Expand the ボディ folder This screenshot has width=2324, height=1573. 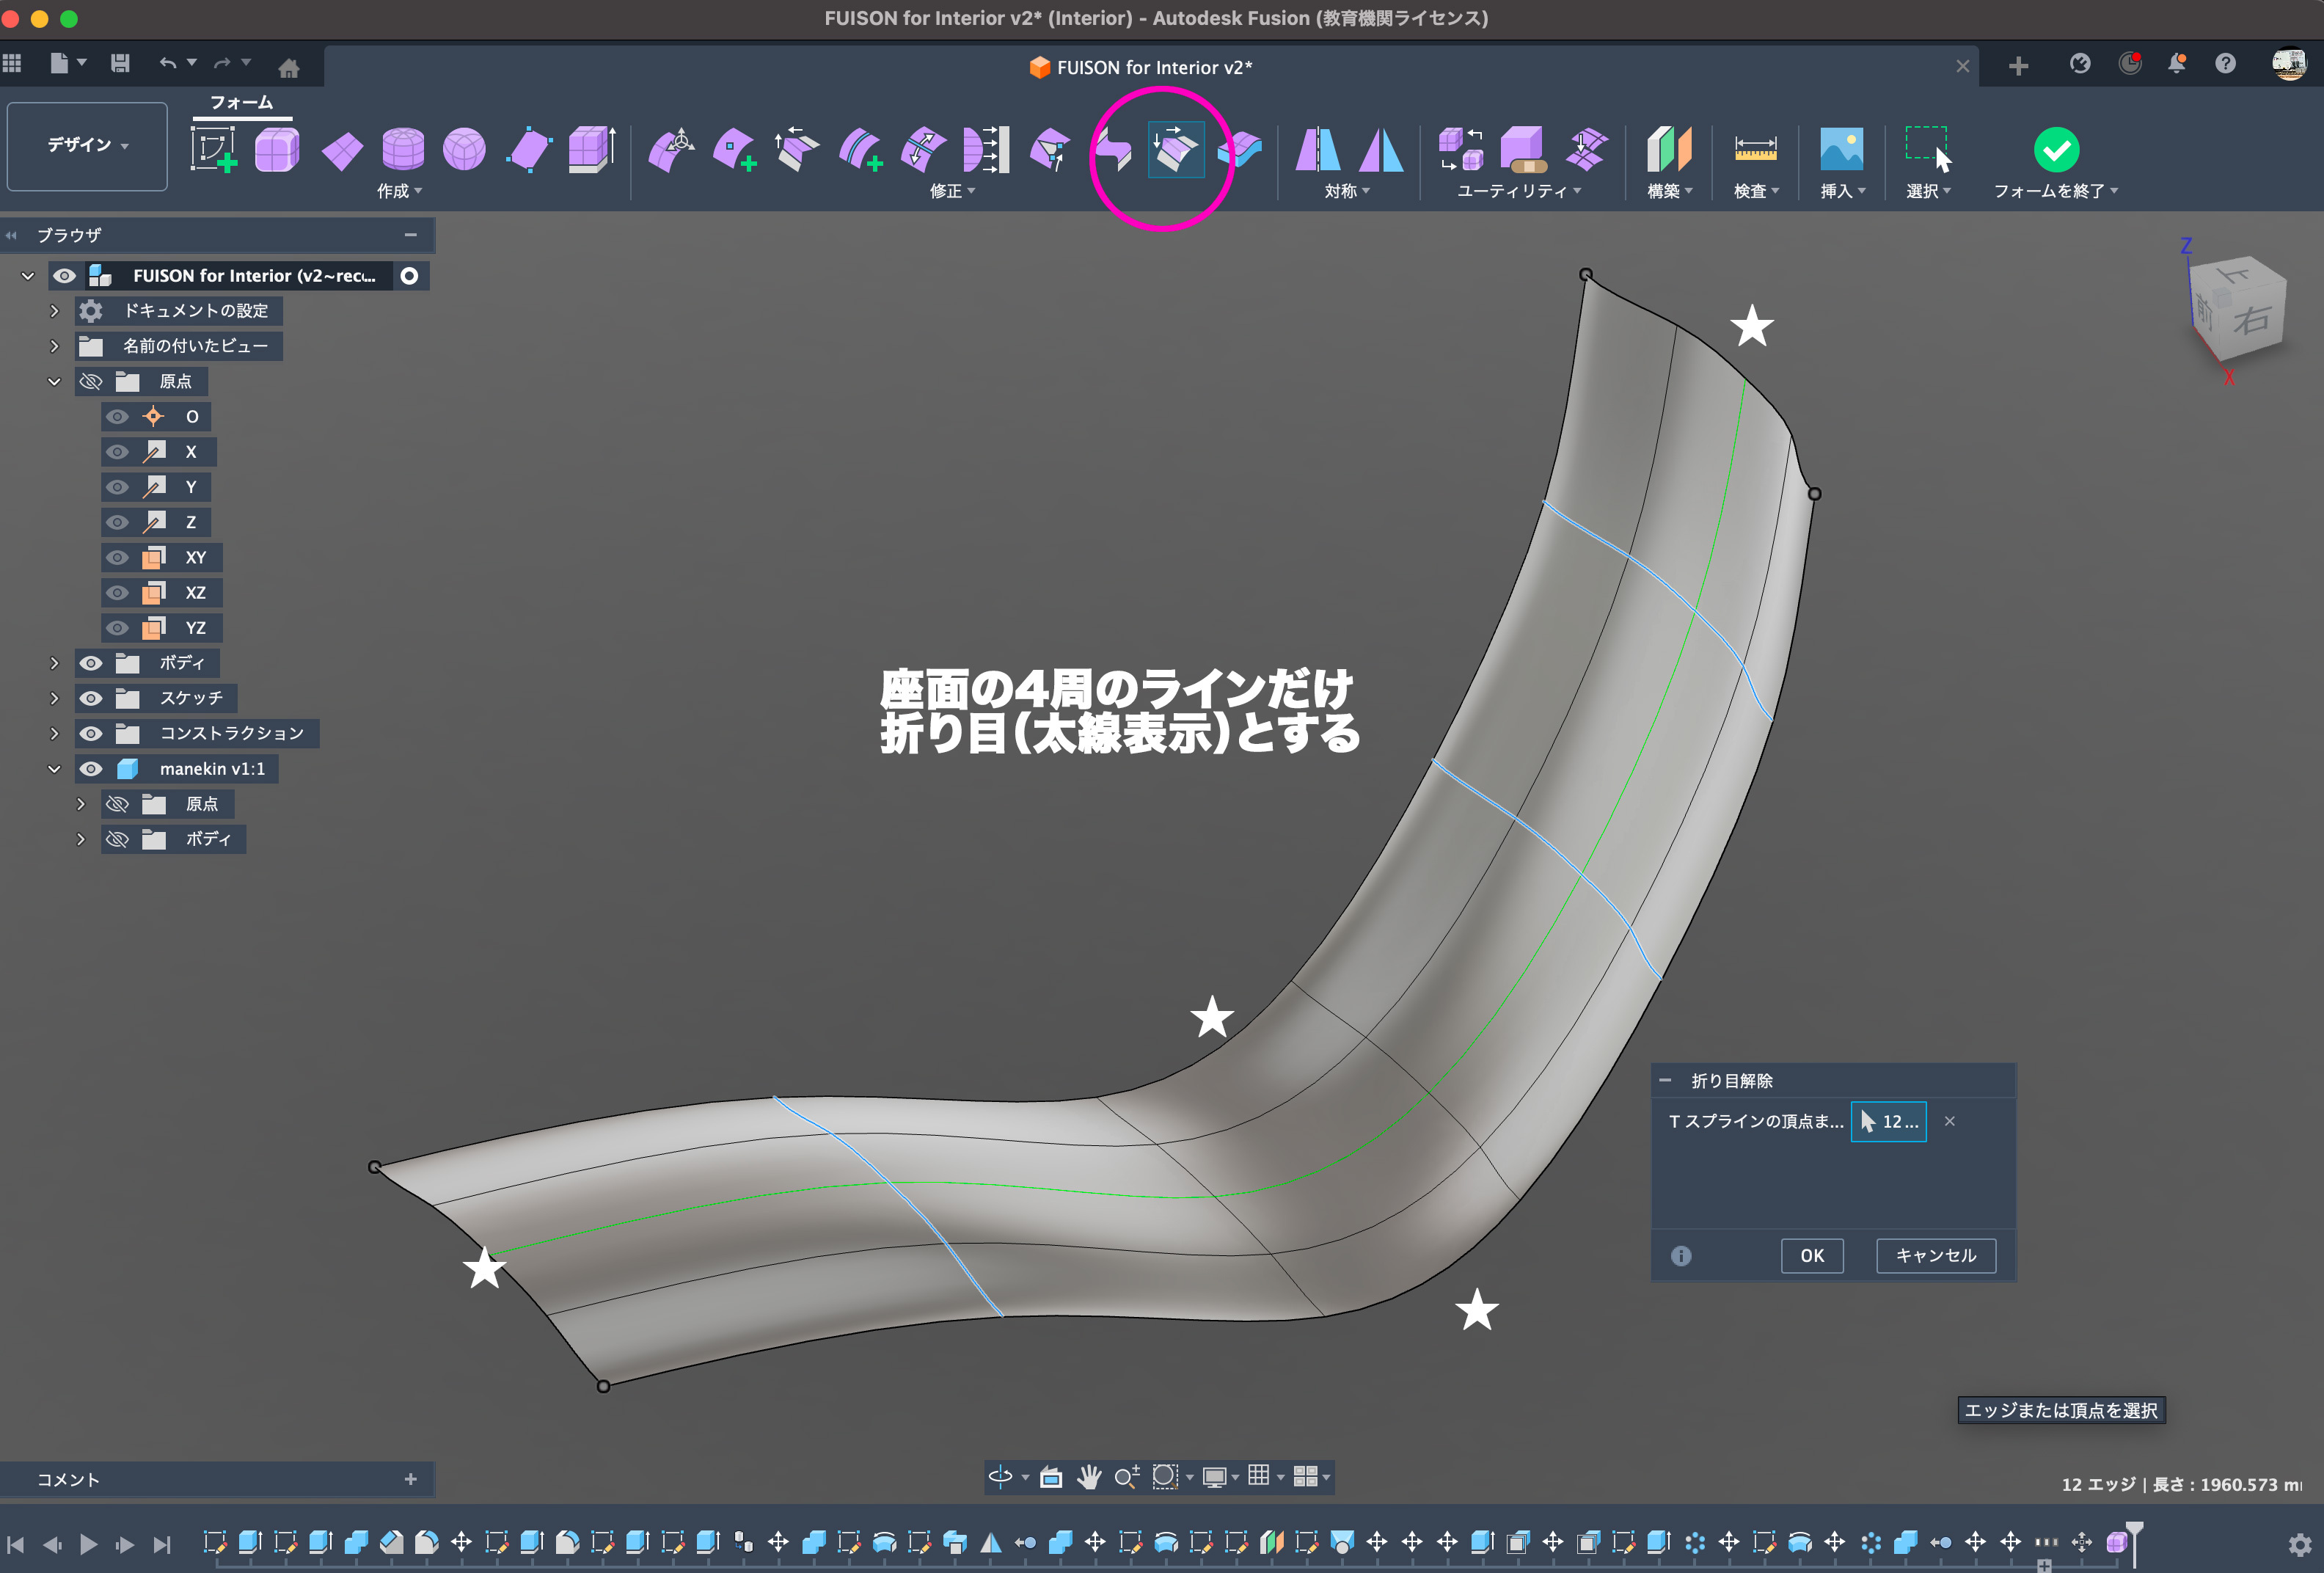[x=55, y=663]
